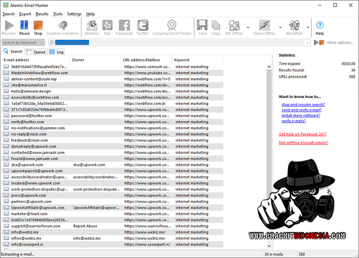Switch to the Queue tab
The image size is (359, 258).
point(36,52)
